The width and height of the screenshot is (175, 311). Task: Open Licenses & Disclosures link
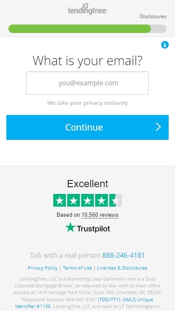click(x=122, y=268)
